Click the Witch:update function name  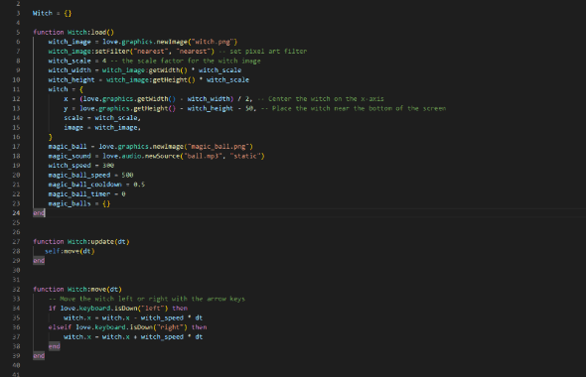(x=90, y=242)
